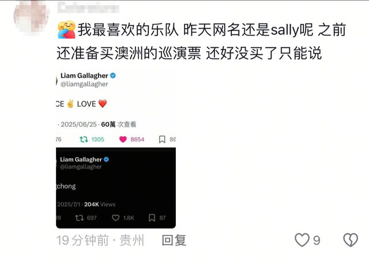Click the verified badge in dark tweet
369x262 pixels.
[x=106, y=160]
